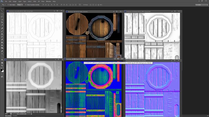209x117 pixels.
Task: Select the Eraser tool
Action: pyautogui.click(x=2, y=40)
